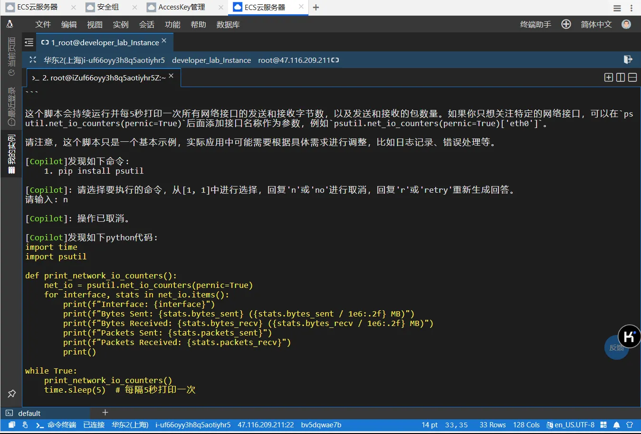Click the 华东2(上海)i-uf66oyy3h8q5aotiyhr5 label on instance bar
The height and width of the screenshot is (434, 641).
coord(104,60)
